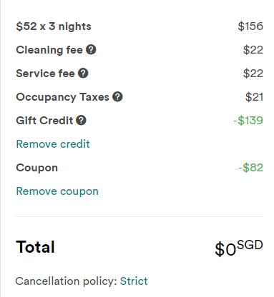Click the Gift Credit question mark icon
274x297 pixels.
tap(81, 121)
